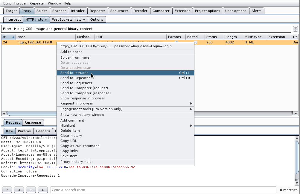Select host cell 'http://192.168.119.8'
The width and height of the screenshot is (300, 194).
(x=35, y=42)
